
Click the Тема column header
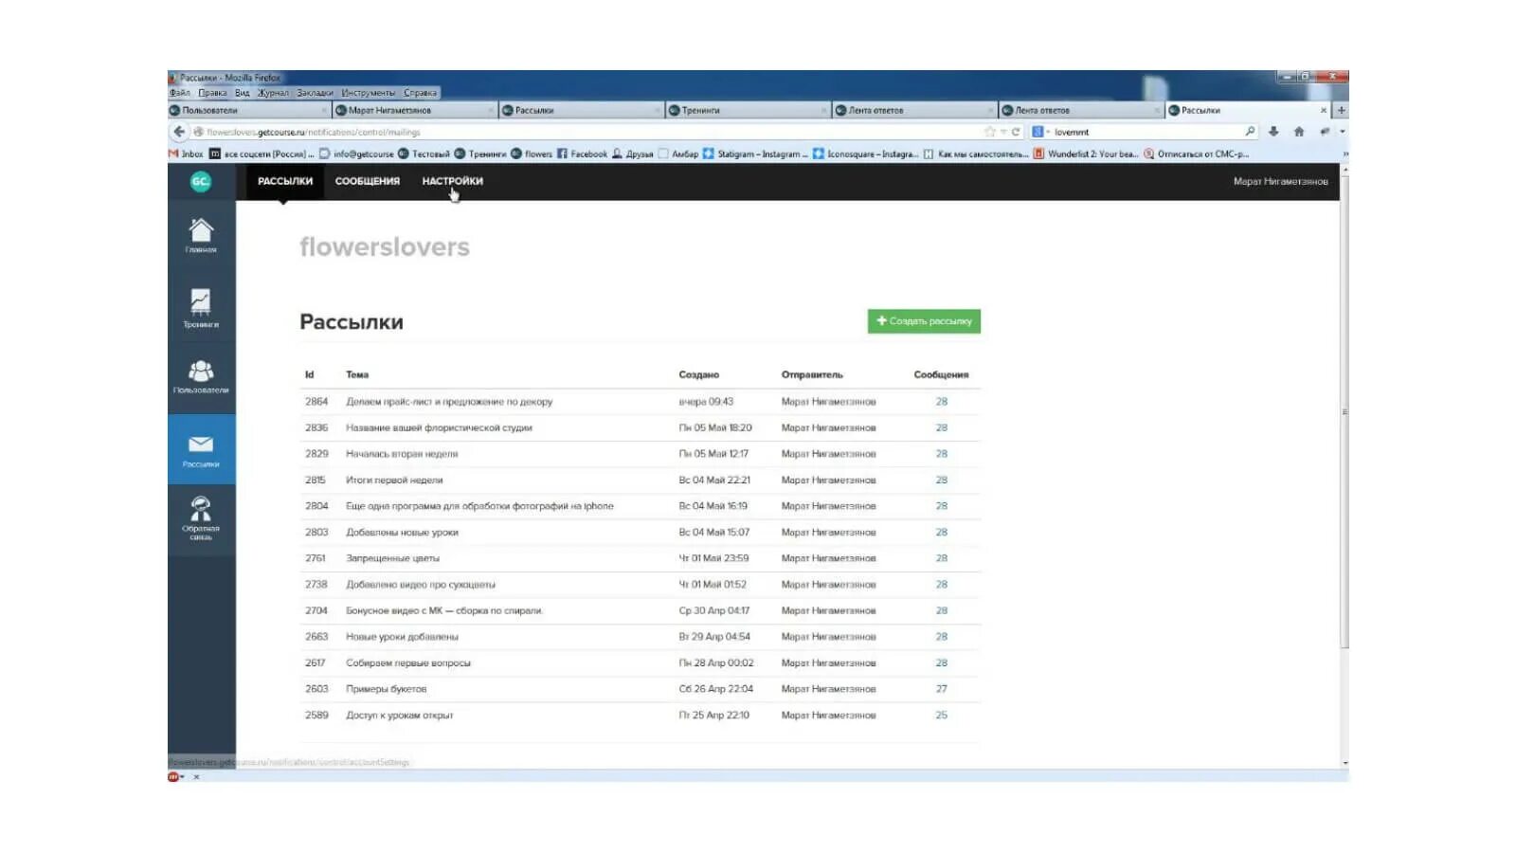click(x=357, y=374)
